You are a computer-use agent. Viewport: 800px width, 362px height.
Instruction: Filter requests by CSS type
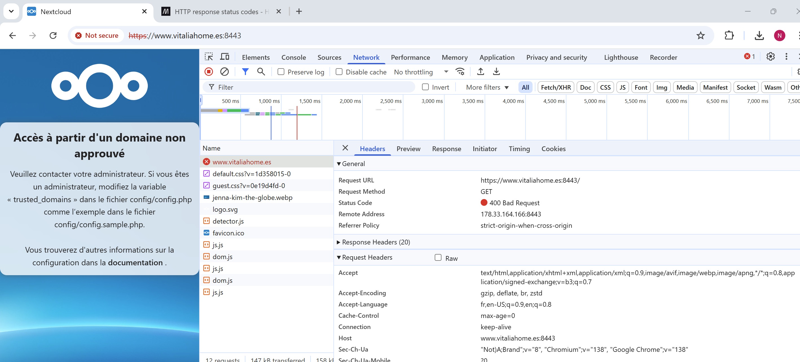[605, 87]
